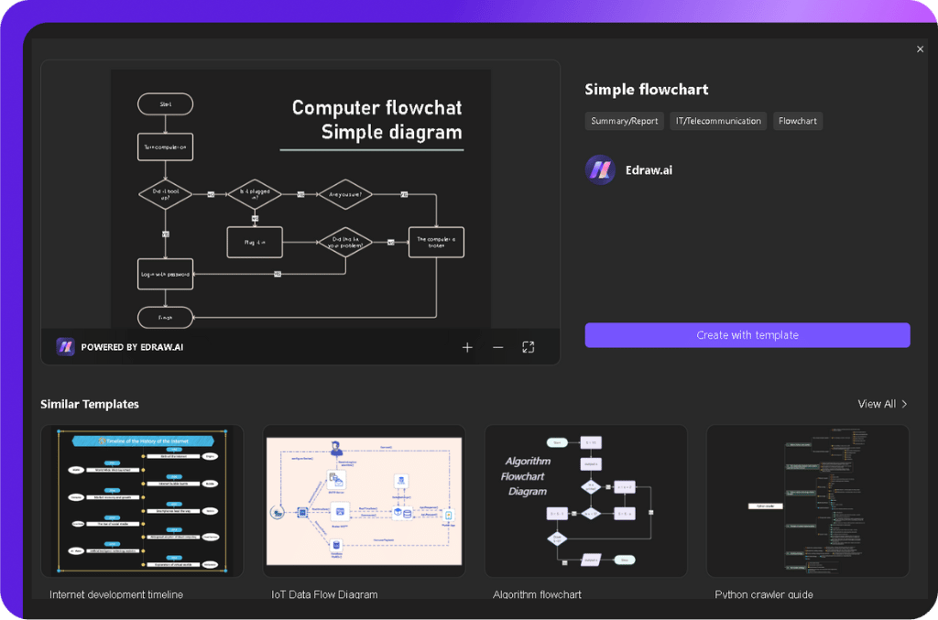Screen dimensions: 938x620
Task: Open View All similar templates
Action: click(877, 403)
